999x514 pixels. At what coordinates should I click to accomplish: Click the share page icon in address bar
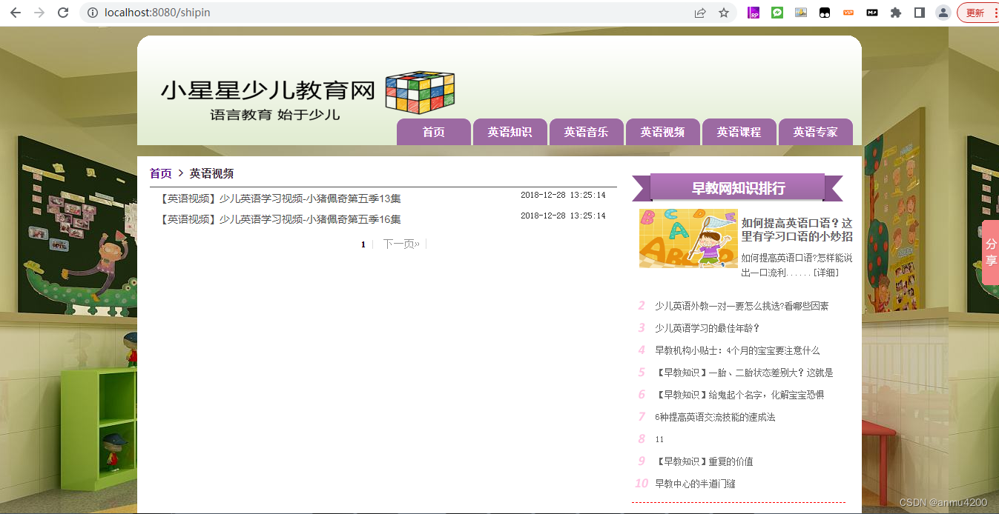tap(700, 13)
